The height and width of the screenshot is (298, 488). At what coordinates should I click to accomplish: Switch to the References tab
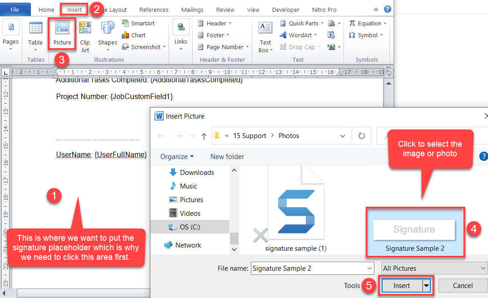click(154, 10)
